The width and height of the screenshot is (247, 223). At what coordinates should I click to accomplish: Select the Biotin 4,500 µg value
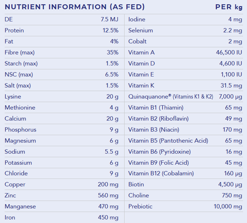point(230,185)
